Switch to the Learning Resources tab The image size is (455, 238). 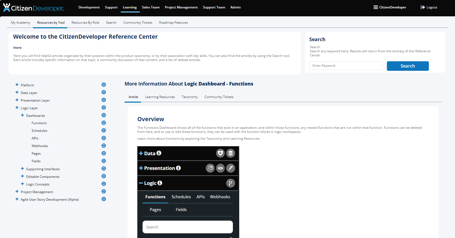tap(160, 97)
